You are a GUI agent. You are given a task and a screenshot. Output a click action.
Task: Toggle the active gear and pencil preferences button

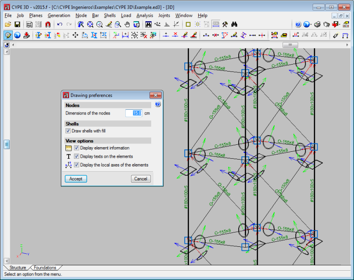(8, 35)
